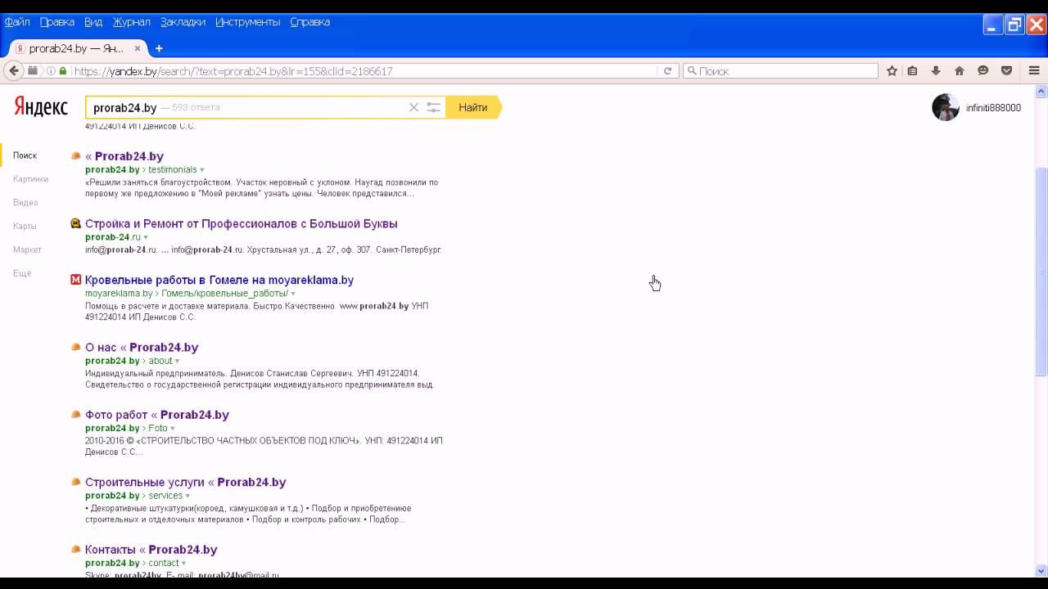Click the green padlock security icon
Image resolution: width=1048 pixels, height=589 pixels.
pyautogui.click(x=63, y=71)
